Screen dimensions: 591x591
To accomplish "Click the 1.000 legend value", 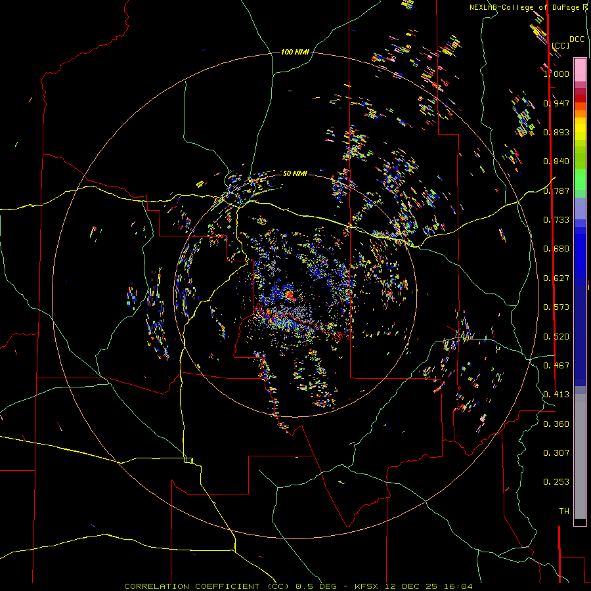I will pos(556,74).
